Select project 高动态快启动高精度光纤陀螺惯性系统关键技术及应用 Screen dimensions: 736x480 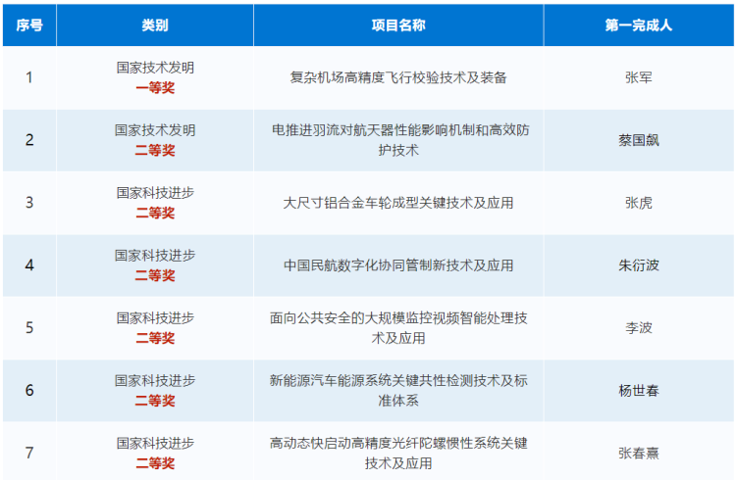[x=398, y=453]
